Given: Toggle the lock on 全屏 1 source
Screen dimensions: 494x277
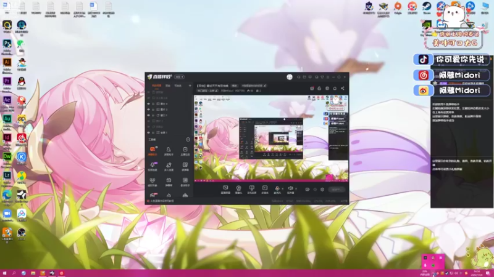Looking at the screenshot, I should coord(153,132).
